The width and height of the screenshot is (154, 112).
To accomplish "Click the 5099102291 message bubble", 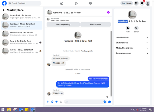I will click(x=58, y=93).
